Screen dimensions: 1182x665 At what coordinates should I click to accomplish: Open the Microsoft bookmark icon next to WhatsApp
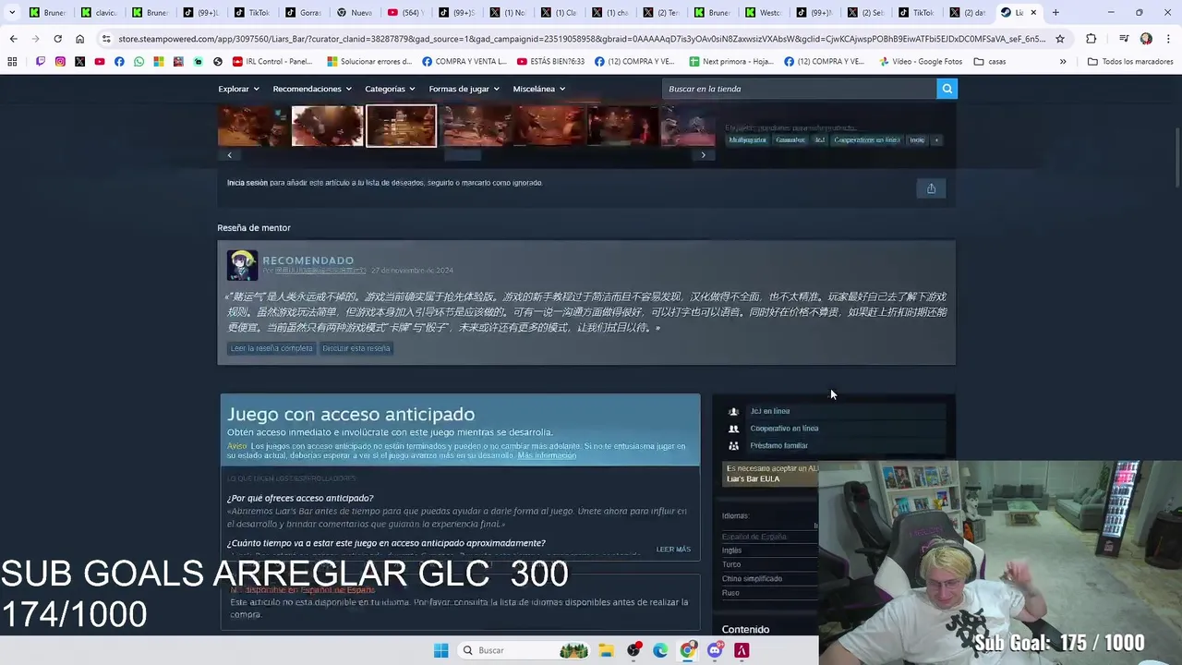pyautogui.click(x=159, y=61)
